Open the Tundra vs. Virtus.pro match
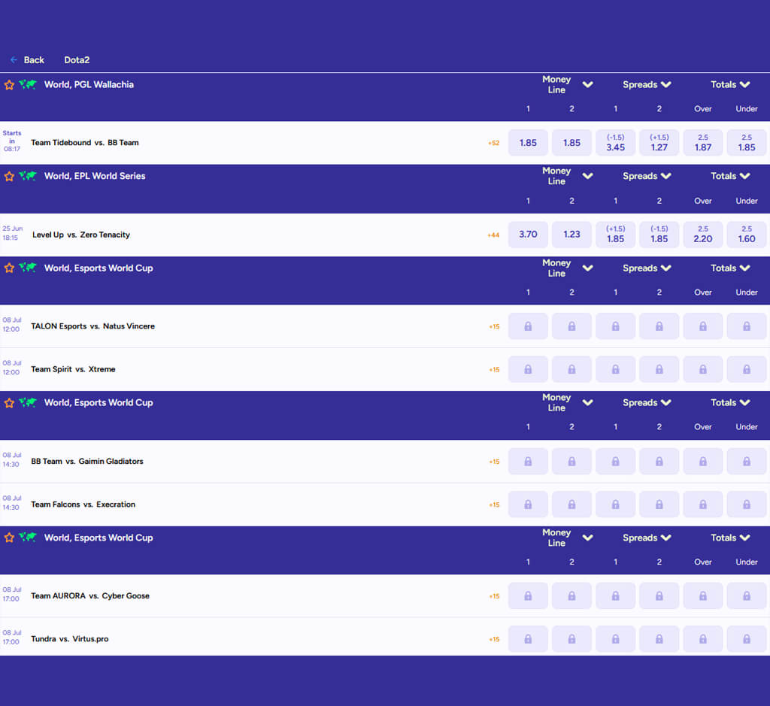This screenshot has height=706, width=770. point(70,639)
